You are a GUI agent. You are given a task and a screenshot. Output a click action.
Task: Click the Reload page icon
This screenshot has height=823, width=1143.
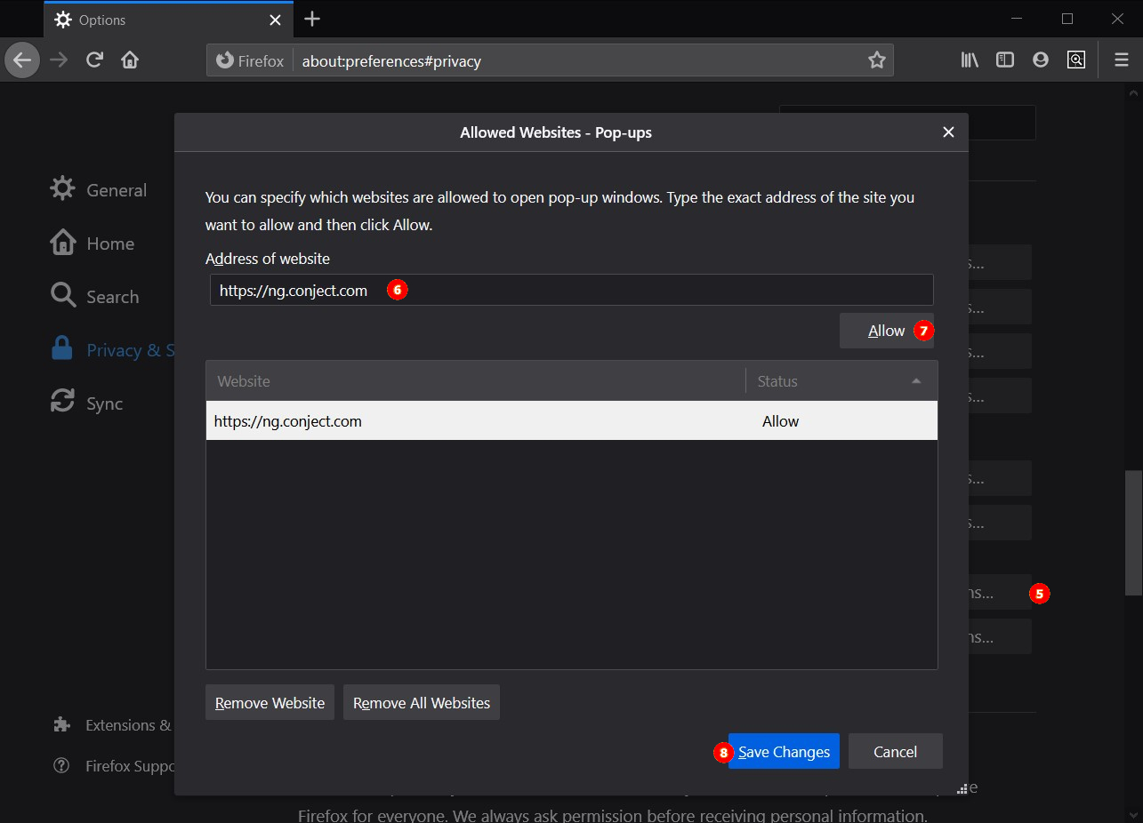point(94,60)
